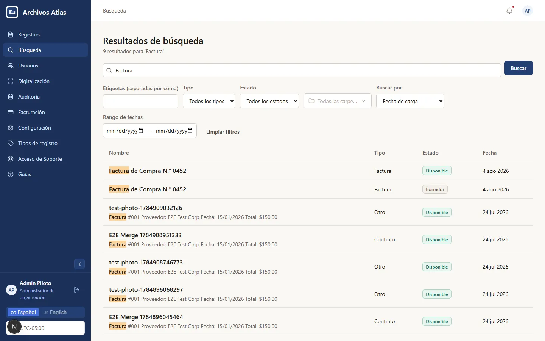The height and width of the screenshot is (341, 545).
Task: Open the notifications bell
Action: 509,11
